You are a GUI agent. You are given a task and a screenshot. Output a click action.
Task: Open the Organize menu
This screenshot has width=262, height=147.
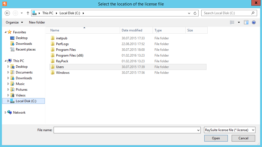(x=14, y=22)
